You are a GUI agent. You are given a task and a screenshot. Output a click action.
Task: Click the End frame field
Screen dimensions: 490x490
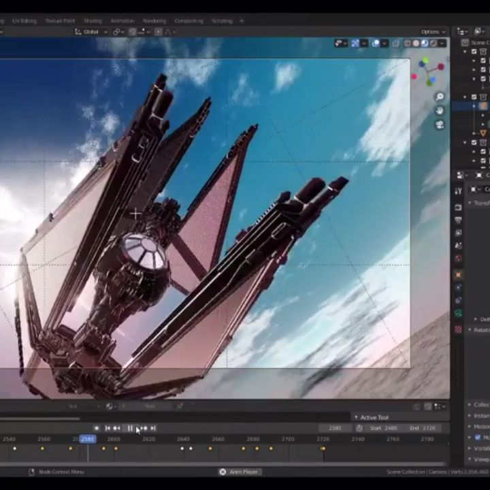click(x=423, y=428)
